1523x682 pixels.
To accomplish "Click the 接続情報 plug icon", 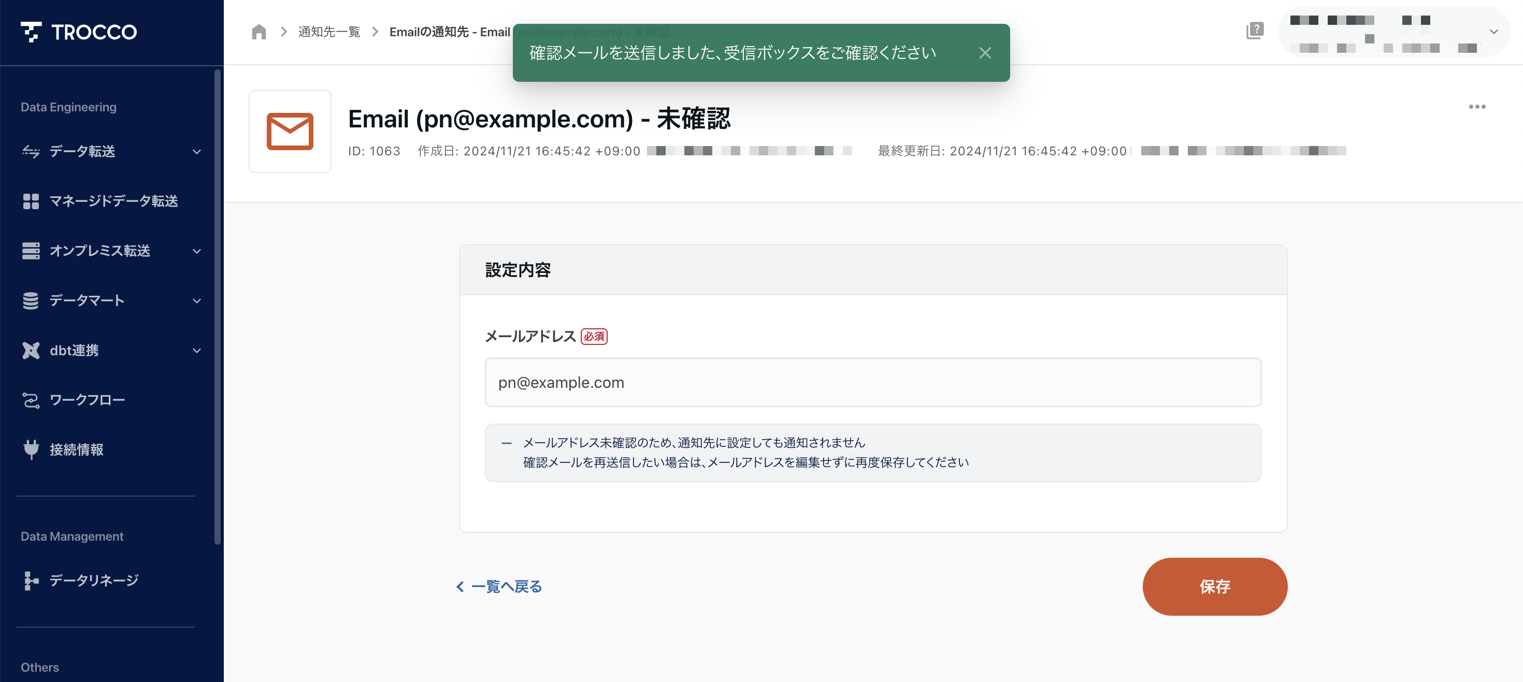I will point(31,449).
